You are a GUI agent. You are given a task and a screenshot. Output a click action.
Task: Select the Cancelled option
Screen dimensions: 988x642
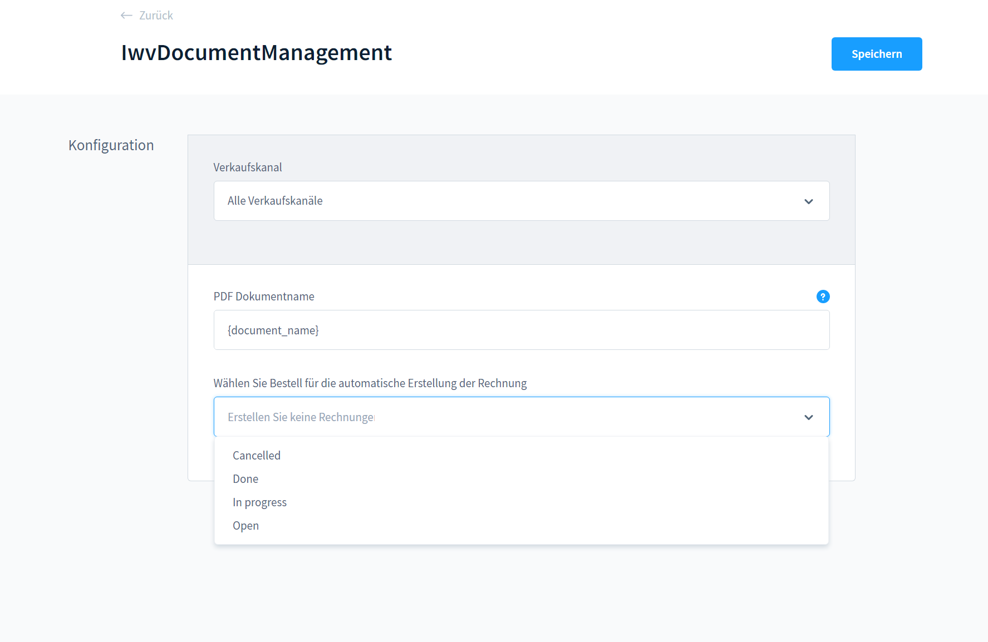tap(257, 456)
